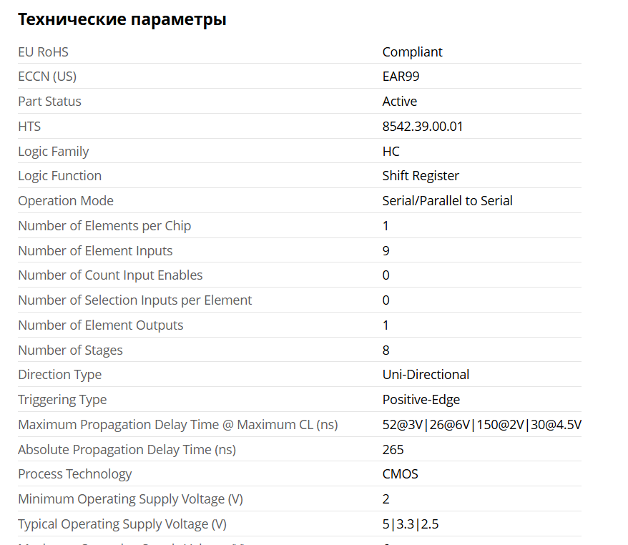The height and width of the screenshot is (545, 628).
Task: Select the ECCN value EAR99
Action: pos(401,77)
